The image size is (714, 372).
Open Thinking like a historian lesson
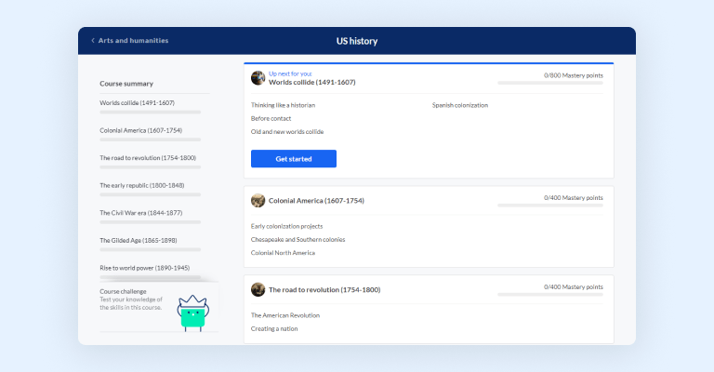pos(283,105)
